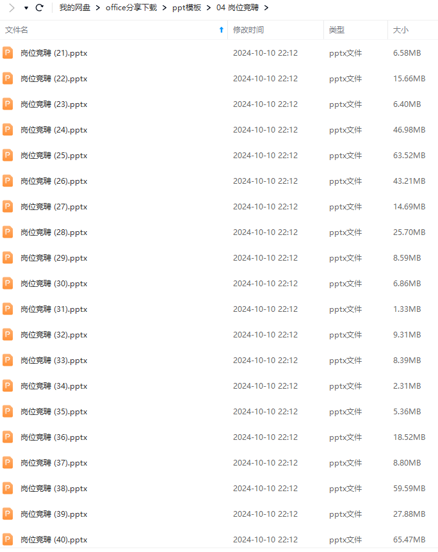Click the pptx icon of 岗位竞聘 (38).pptx

coord(8,488)
